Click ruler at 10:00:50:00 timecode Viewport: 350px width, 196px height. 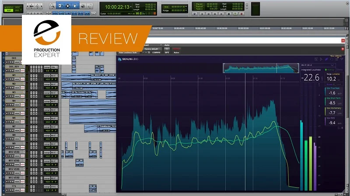222,28
